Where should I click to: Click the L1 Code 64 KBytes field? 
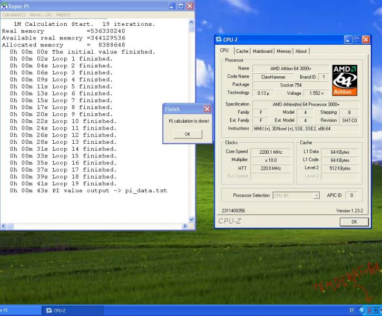[340, 160]
